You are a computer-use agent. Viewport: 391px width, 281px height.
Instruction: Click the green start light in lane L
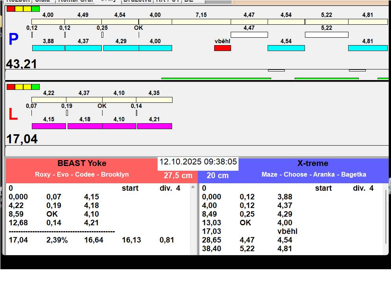click(35, 87)
